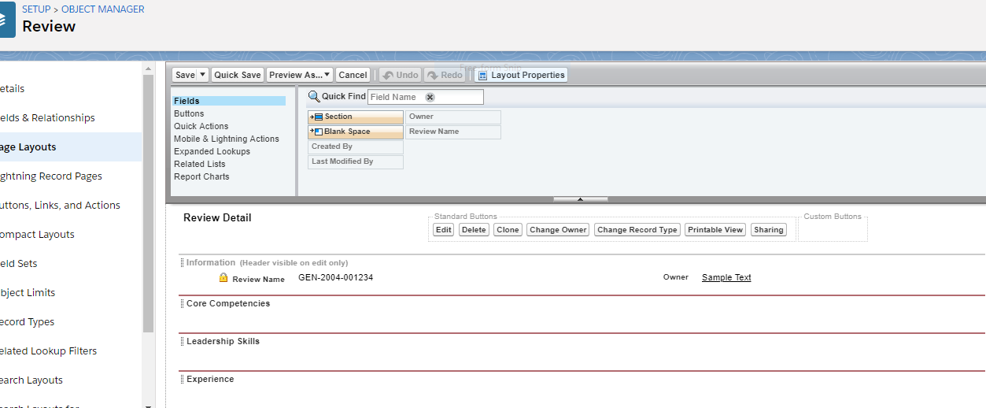This screenshot has width=986, height=408.
Task: Open Layout Properties from the toolbar
Action: click(x=521, y=75)
